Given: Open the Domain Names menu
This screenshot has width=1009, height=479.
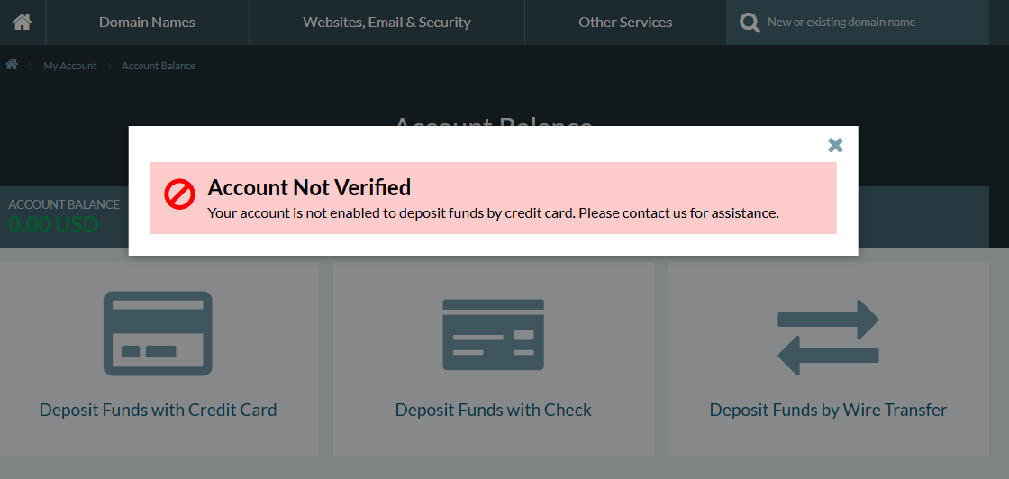Looking at the screenshot, I should pyautogui.click(x=147, y=22).
